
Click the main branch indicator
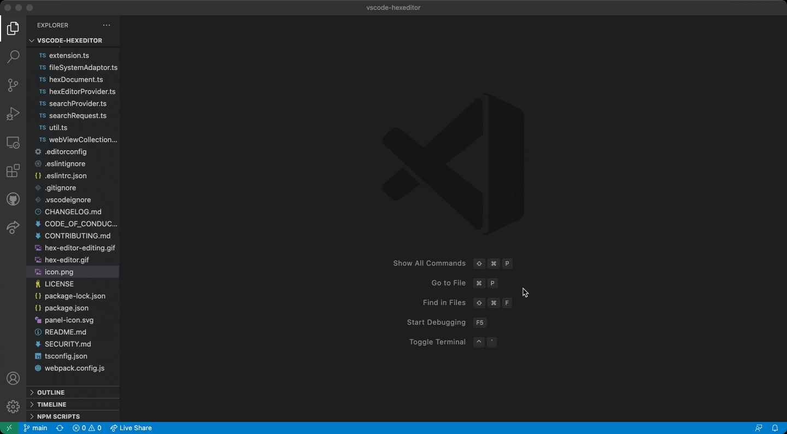click(36, 428)
